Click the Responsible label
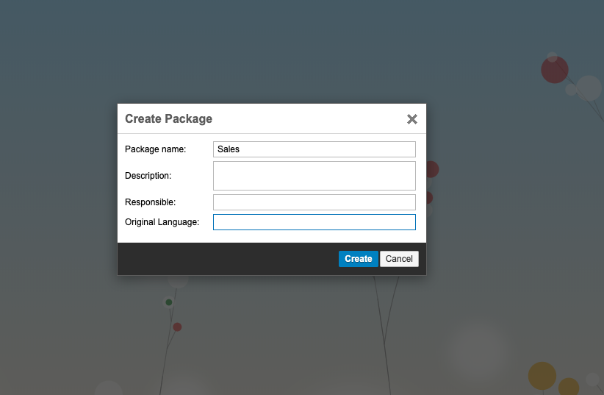604x395 pixels. 150,202
